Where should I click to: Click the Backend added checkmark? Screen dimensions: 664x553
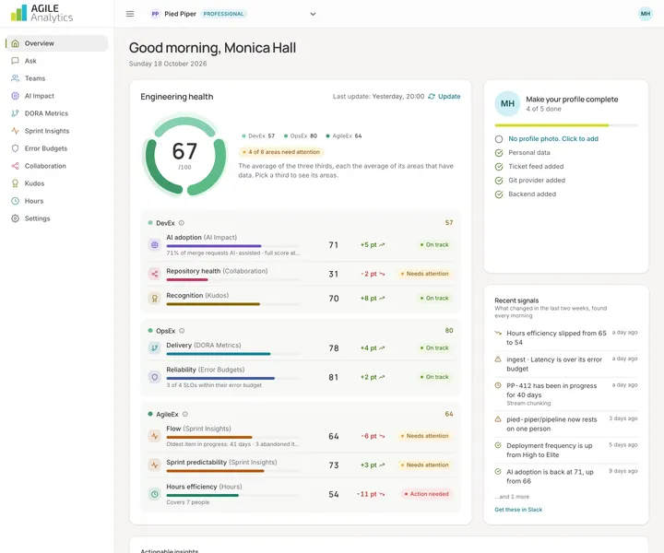tap(499, 194)
